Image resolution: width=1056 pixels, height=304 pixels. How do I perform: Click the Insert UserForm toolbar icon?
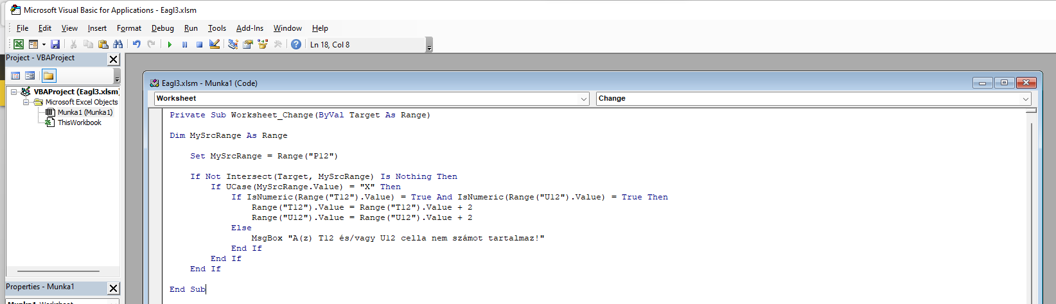[x=33, y=44]
